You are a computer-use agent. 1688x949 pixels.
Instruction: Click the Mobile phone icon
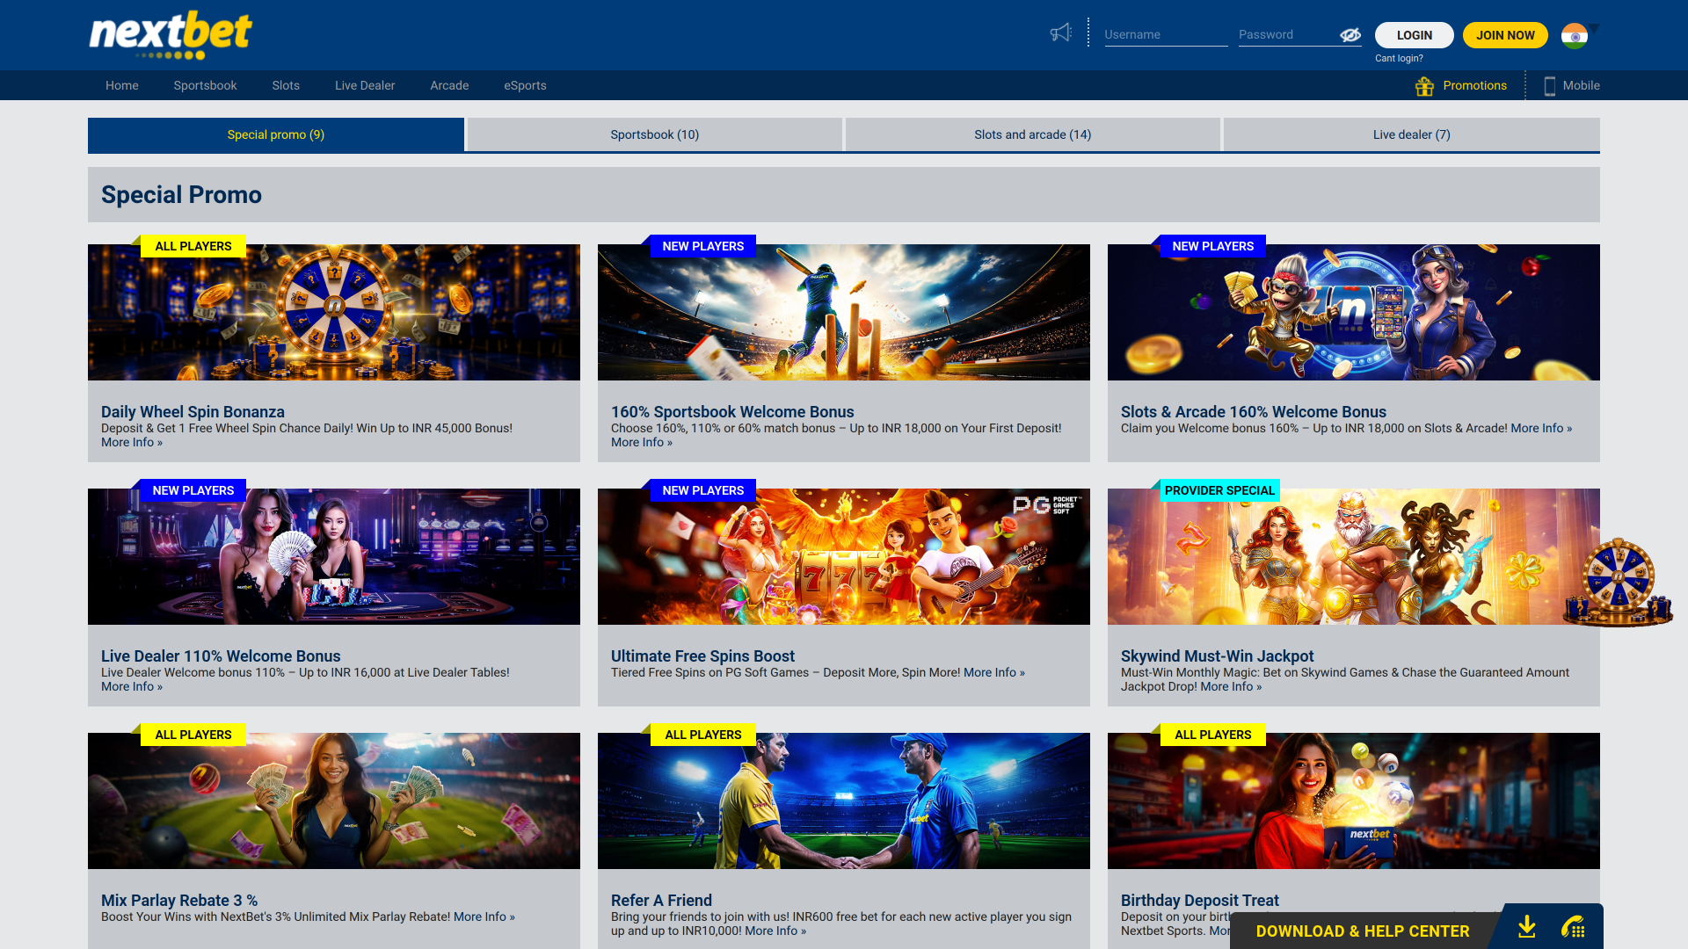tap(1550, 86)
